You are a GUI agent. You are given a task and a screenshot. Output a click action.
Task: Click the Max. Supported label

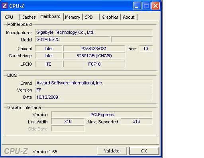103,122
